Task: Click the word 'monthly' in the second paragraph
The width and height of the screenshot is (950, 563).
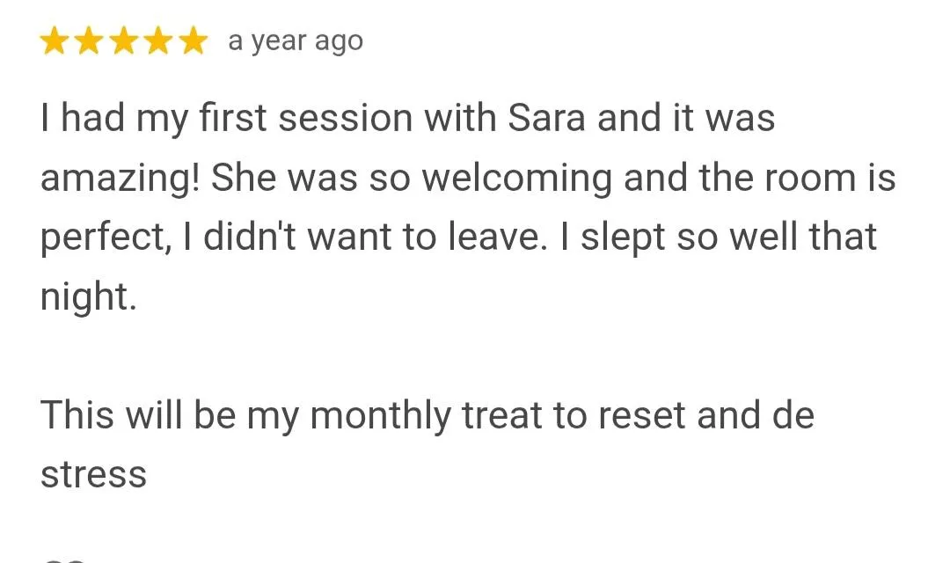Action: (x=381, y=416)
